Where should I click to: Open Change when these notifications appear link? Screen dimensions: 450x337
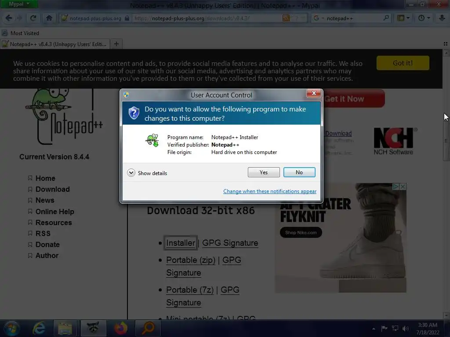pyautogui.click(x=270, y=191)
